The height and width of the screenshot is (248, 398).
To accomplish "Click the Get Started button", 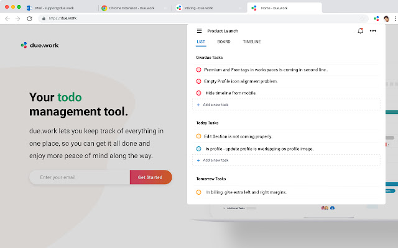I will pyautogui.click(x=150, y=177).
